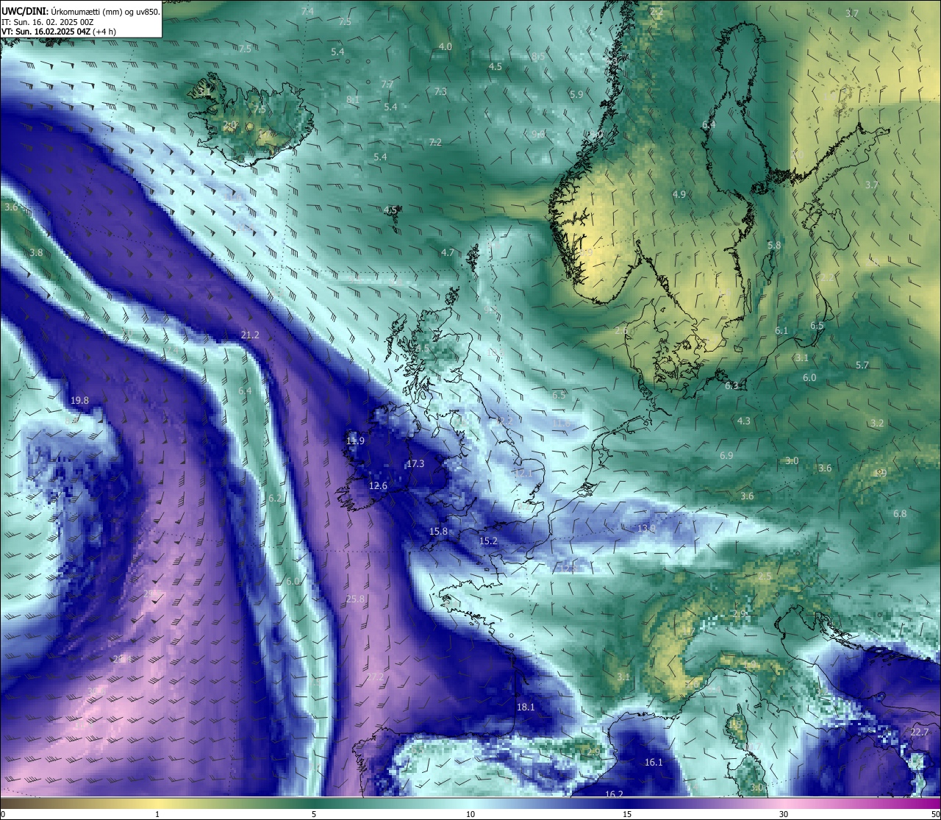
Task: Click the 5.9 value off the Norwegian coast
Action: click(576, 95)
